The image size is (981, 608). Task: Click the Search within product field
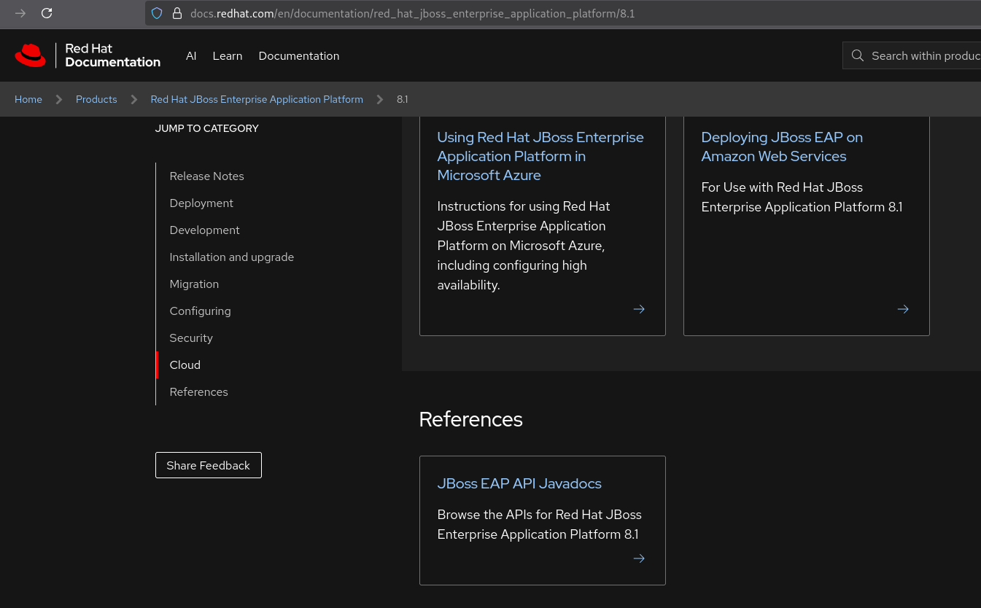(924, 55)
